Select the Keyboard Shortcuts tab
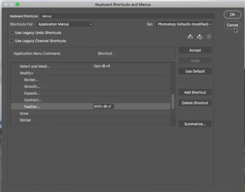 tap(24, 16)
